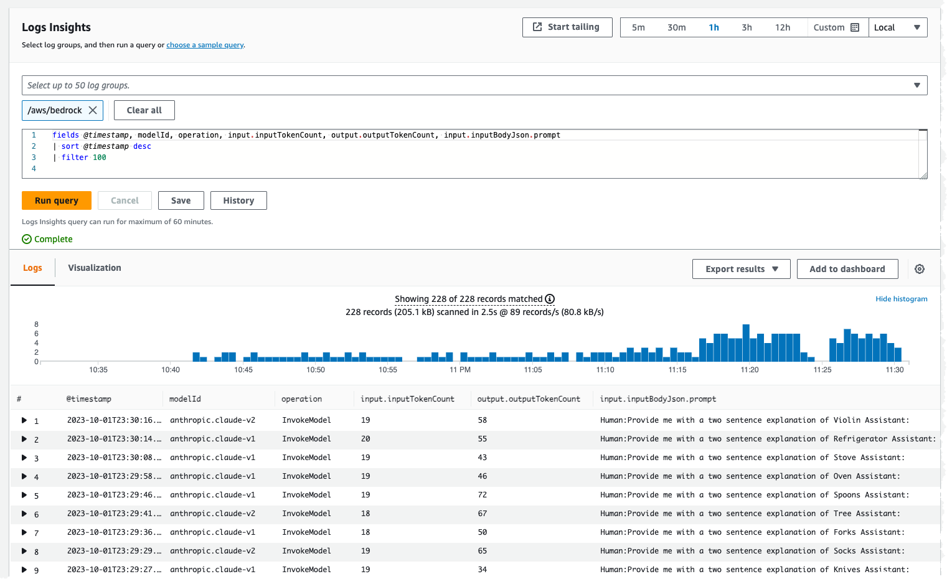947x579 pixels.
Task: Switch to the Logs tab
Action: [32, 268]
